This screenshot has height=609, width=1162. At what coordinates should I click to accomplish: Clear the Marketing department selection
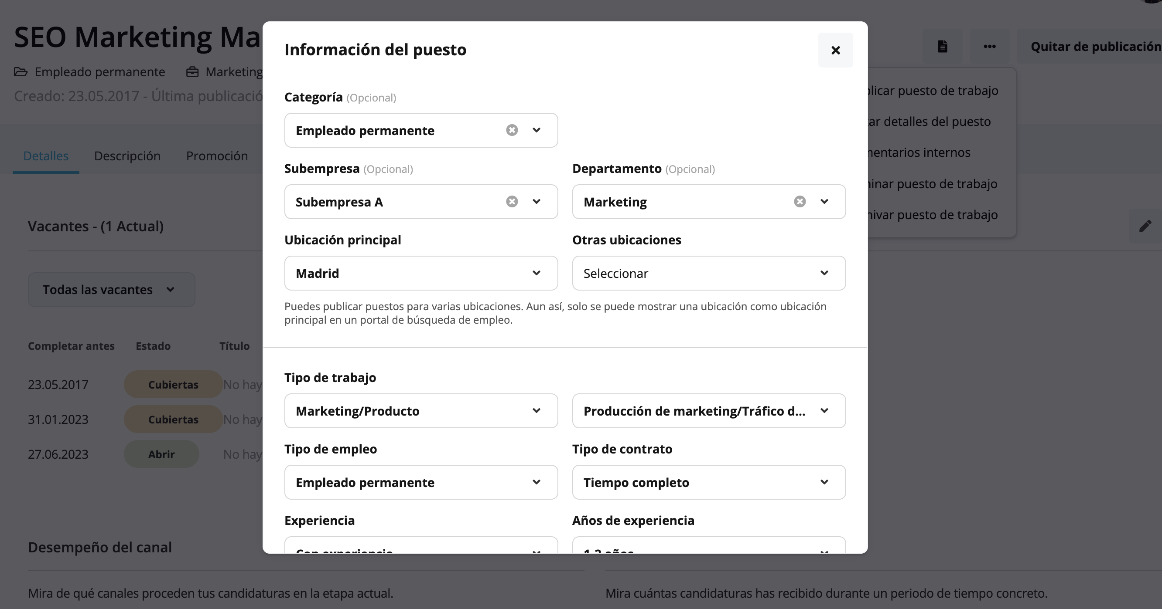tap(800, 201)
